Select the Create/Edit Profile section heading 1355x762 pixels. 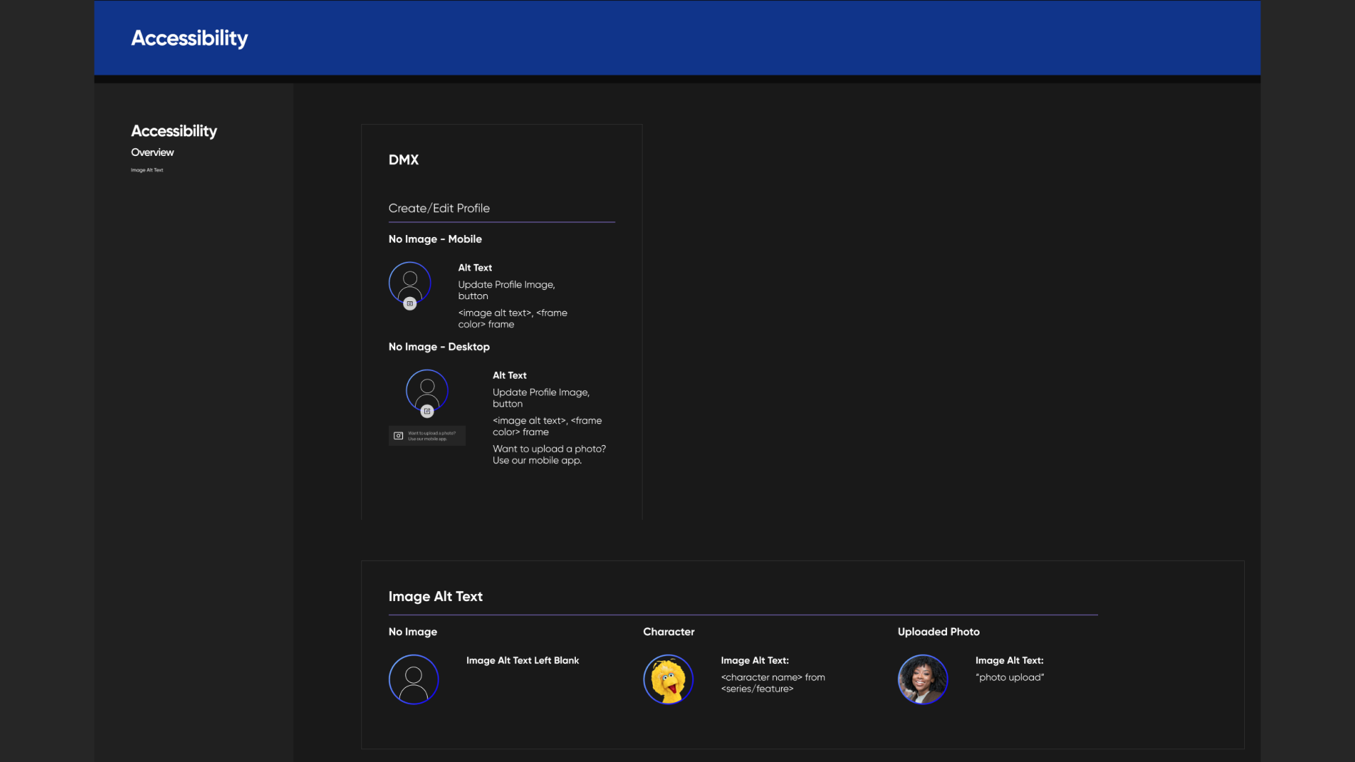click(439, 208)
